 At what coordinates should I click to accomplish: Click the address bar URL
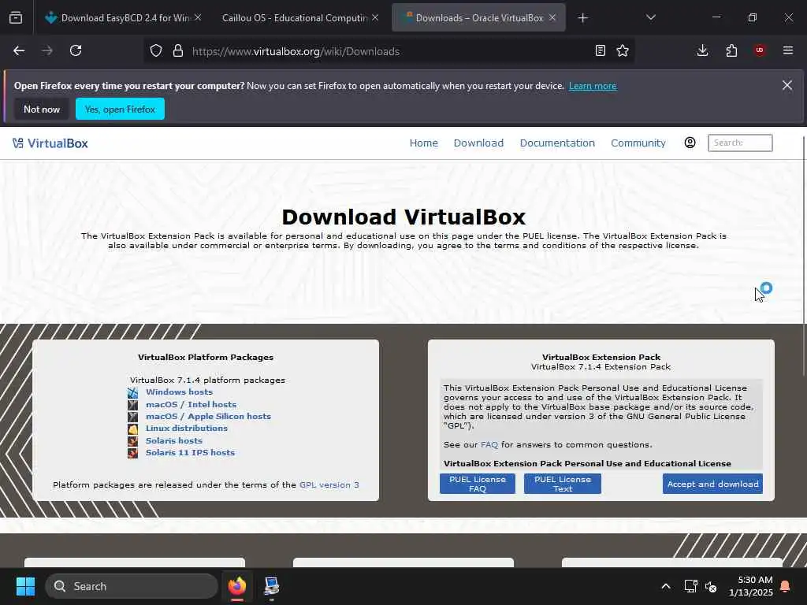pyautogui.click(x=296, y=51)
